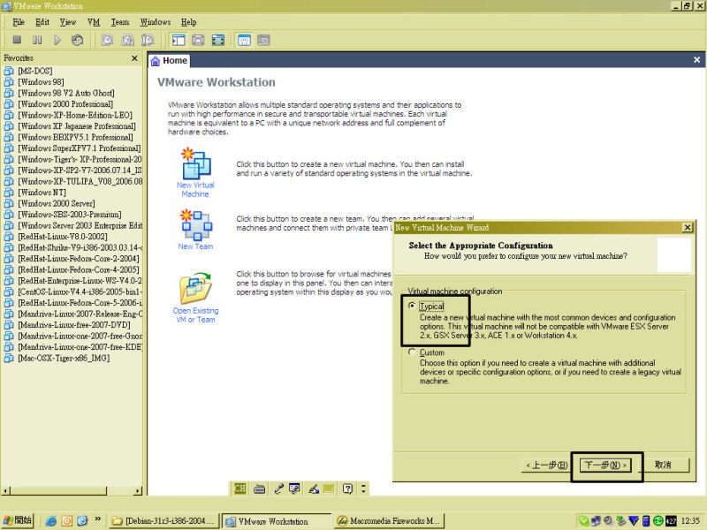Click the Power On play toolbar icon
Viewport: 707px width, 530px height.
click(57, 40)
